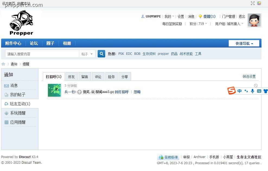268x171 pixels.
Task: Click the 在线咨询 chat link in footer
Action: tap(168, 157)
